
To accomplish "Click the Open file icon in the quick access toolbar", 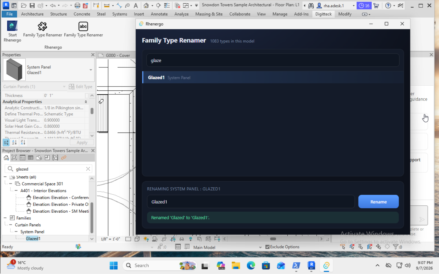I will 24,5.
